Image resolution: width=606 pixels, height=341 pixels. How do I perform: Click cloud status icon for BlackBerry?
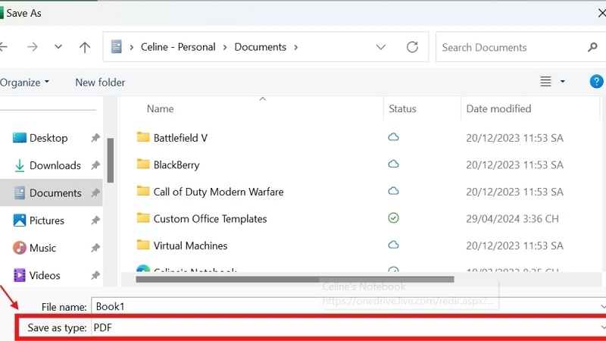pos(393,164)
